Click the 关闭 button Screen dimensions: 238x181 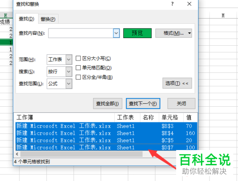(181, 103)
